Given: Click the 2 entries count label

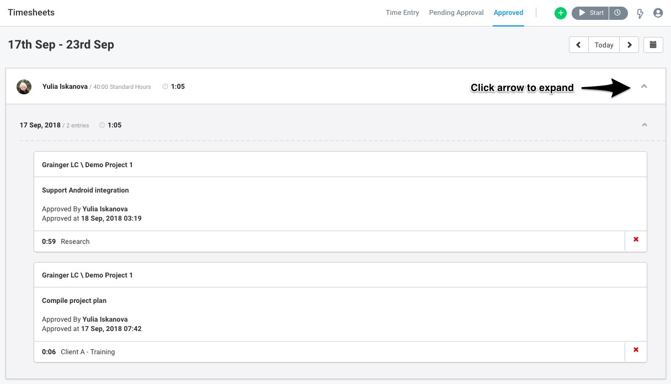Looking at the screenshot, I should click(x=78, y=126).
